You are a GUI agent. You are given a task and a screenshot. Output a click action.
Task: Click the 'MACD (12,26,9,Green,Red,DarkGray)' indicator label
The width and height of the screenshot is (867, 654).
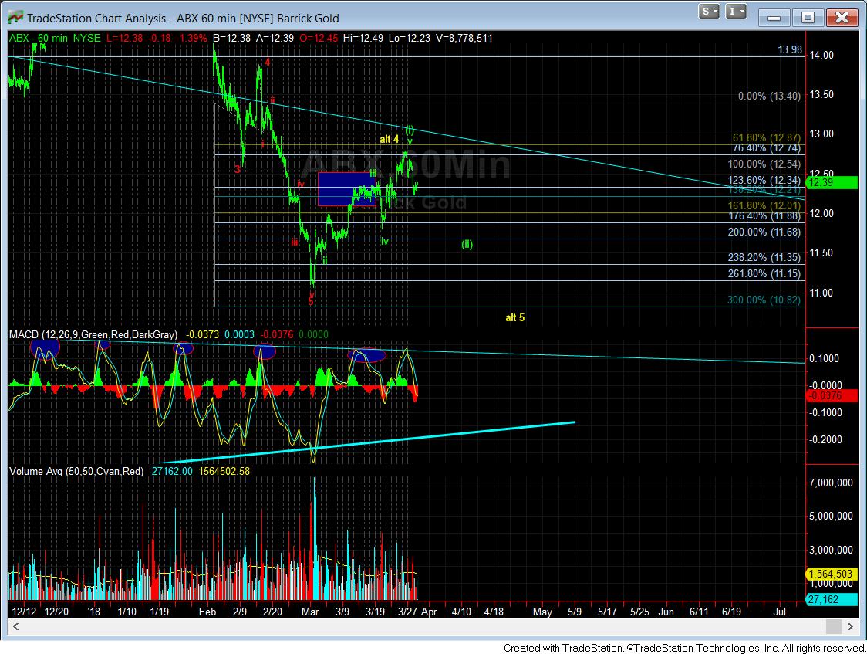click(93, 335)
